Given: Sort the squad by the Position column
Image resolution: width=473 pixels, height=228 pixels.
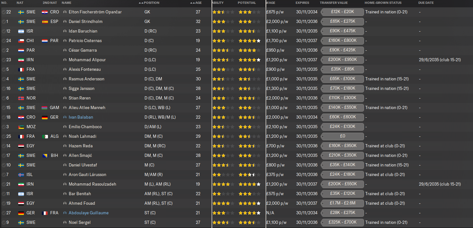Looking at the screenshot, I should (x=151, y=3).
